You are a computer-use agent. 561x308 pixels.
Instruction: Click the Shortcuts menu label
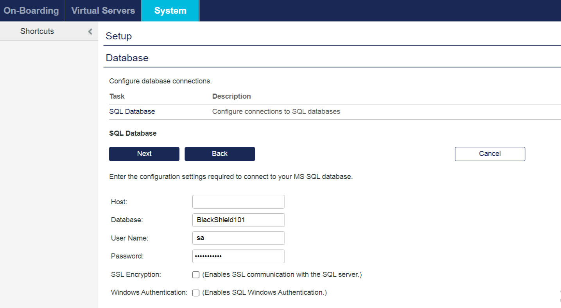[x=37, y=31]
